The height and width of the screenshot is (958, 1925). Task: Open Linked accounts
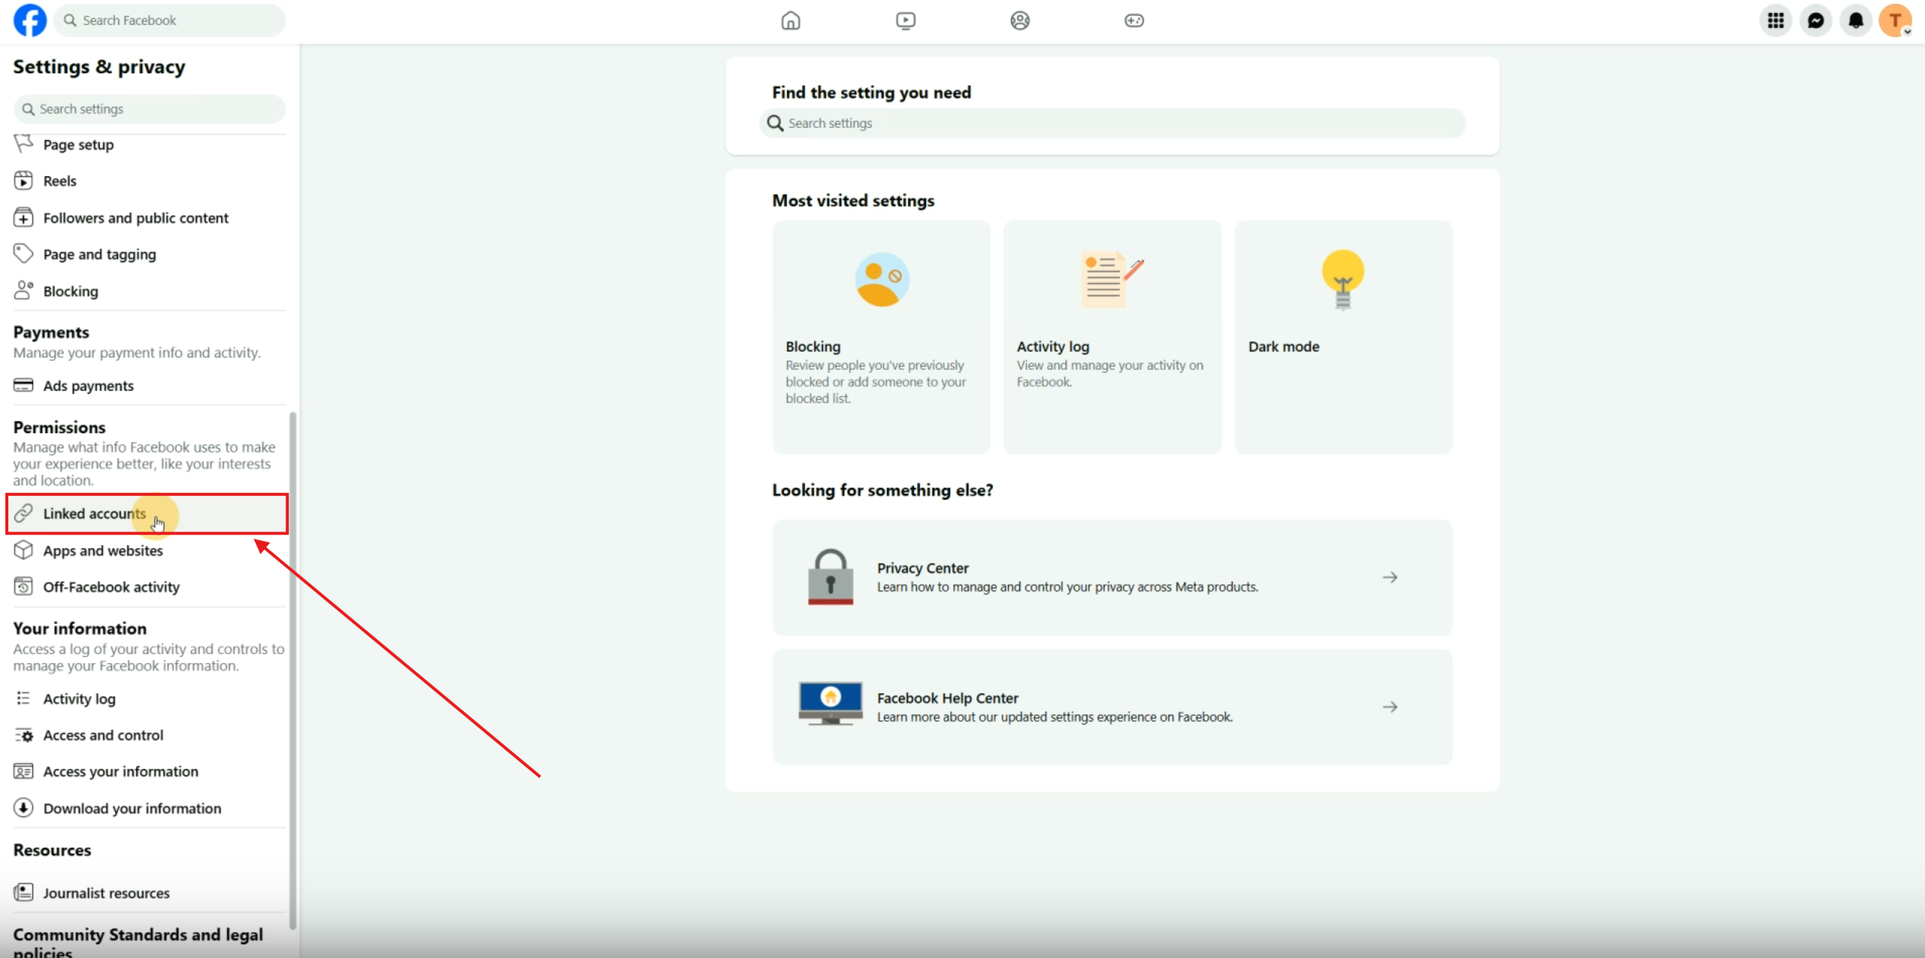148,513
